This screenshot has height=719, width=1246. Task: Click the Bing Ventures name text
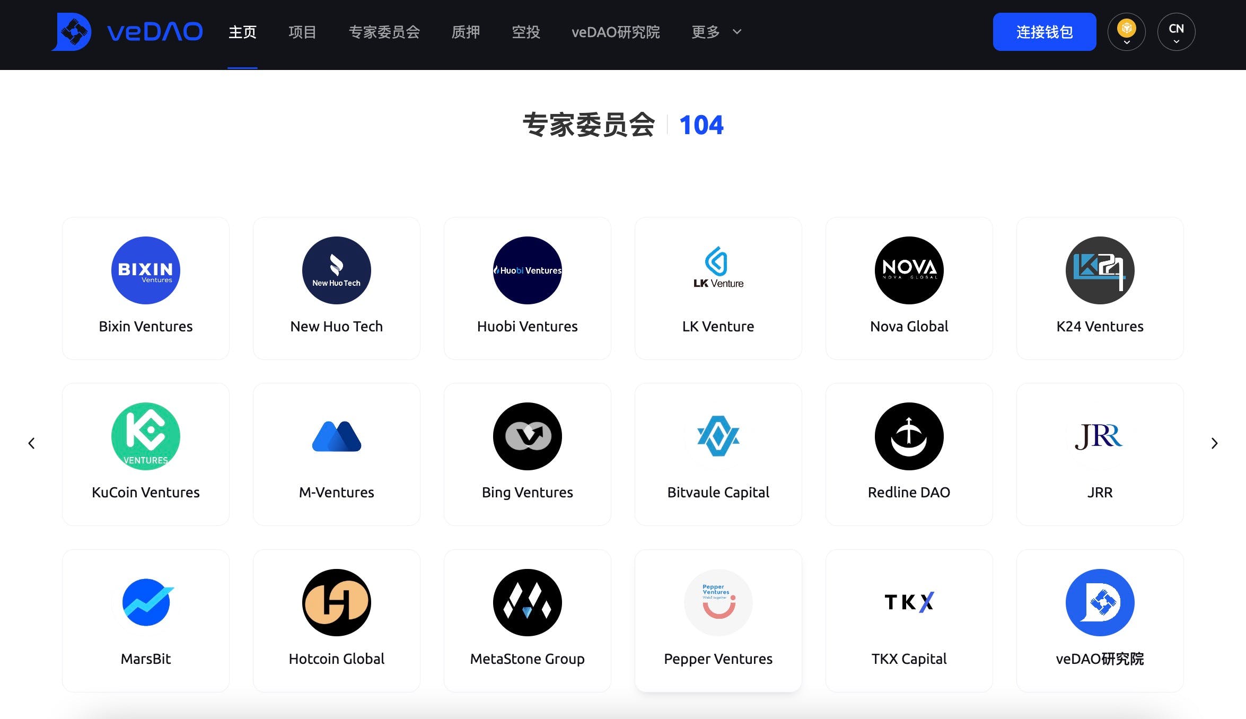coord(528,492)
